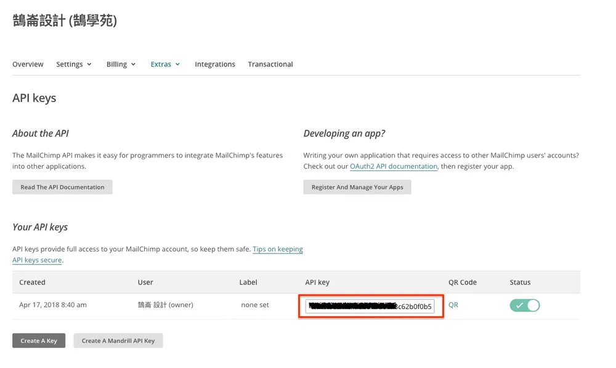Click the QR Code column header
The width and height of the screenshot is (616, 368).
(x=463, y=282)
